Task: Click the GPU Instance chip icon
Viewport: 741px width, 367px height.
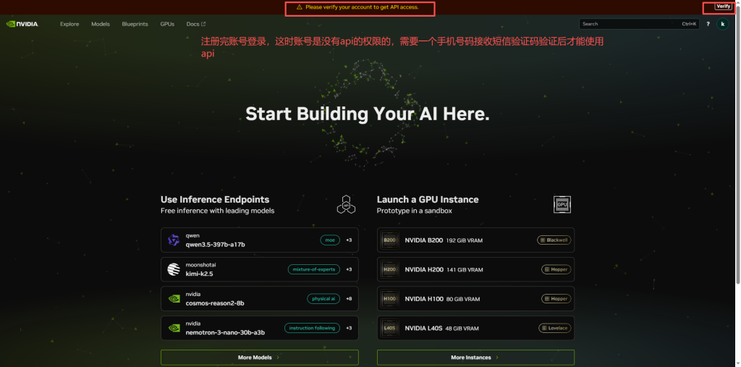Action: (562, 205)
